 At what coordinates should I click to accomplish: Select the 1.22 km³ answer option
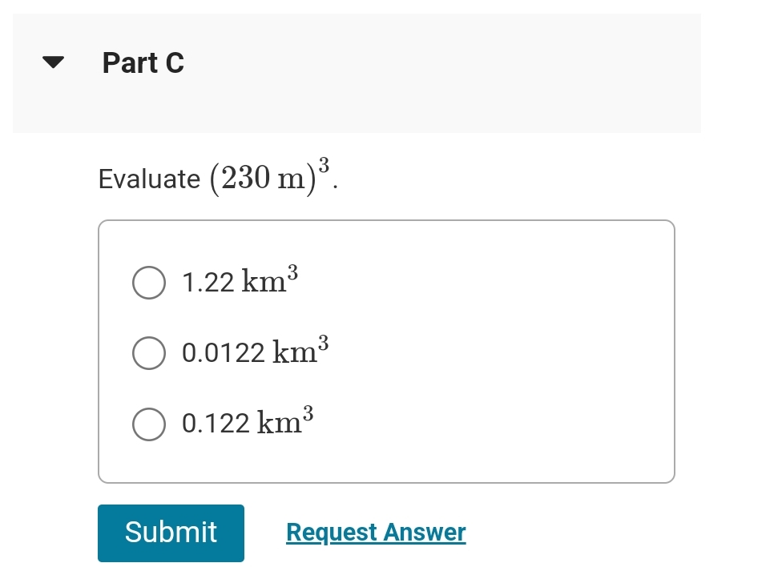click(x=149, y=283)
